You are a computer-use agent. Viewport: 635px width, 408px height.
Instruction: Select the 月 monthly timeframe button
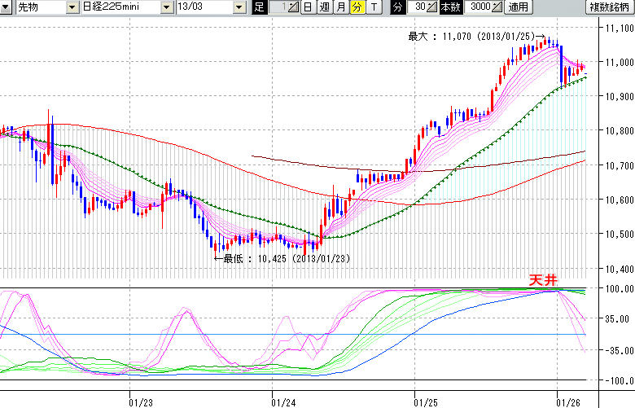340,7
